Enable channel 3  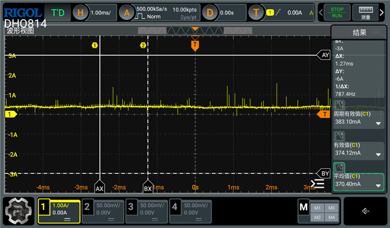tap(130, 207)
